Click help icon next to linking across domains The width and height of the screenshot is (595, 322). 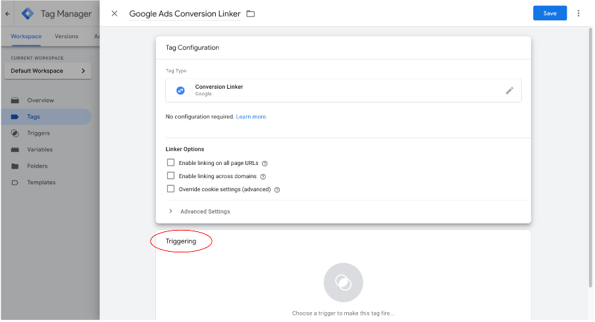pos(263,177)
